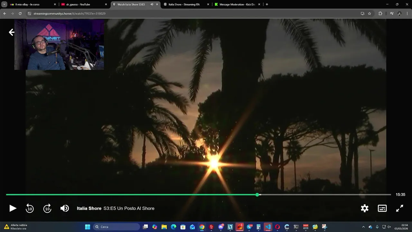The width and height of the screenshot is (412, 232).
Task: Show hidden system tray icons
Action: pyautogui.click(x=363, y=227)
